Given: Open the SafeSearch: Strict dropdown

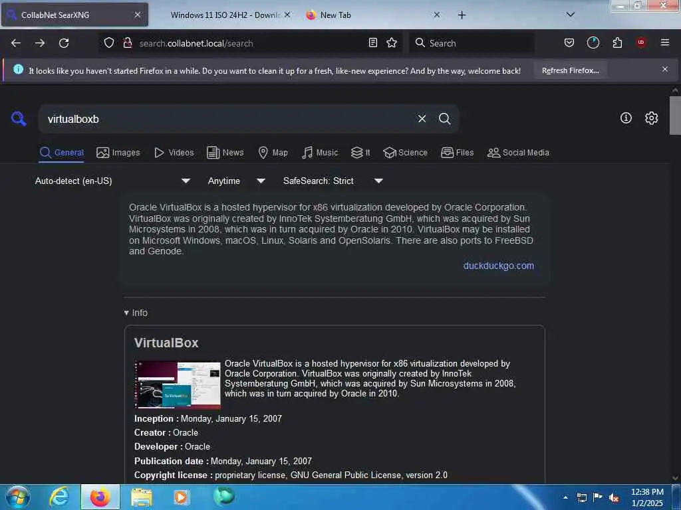Looking at the screenshot, I should tap(333, 181).
